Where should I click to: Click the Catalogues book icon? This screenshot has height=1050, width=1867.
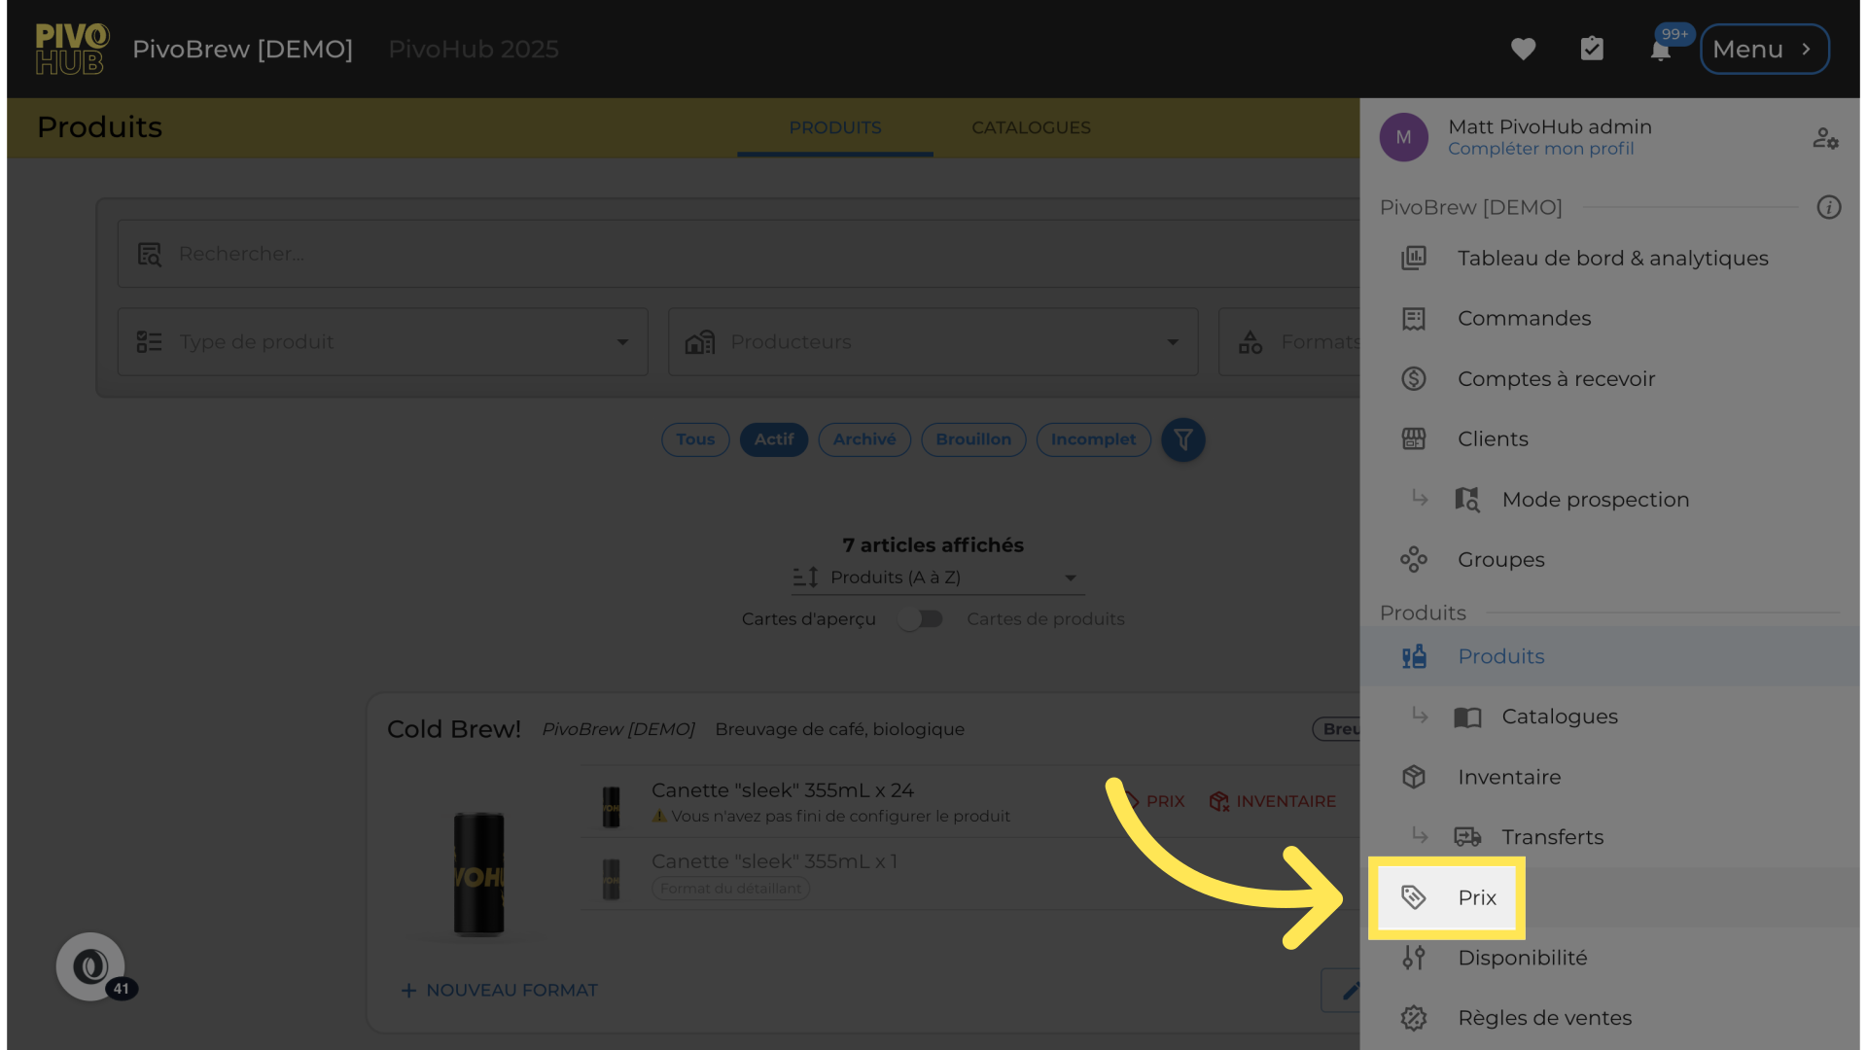(1467, 717)
